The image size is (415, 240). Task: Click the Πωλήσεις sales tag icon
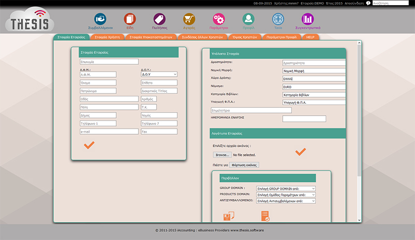160,19
